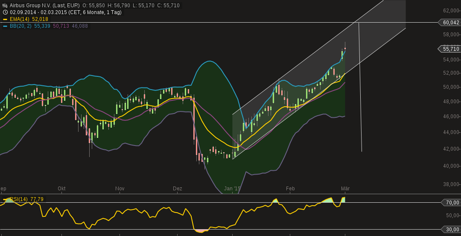
Task: Click the clock icon next to date range
Action: pyautogui.click(x=5, y=12)
